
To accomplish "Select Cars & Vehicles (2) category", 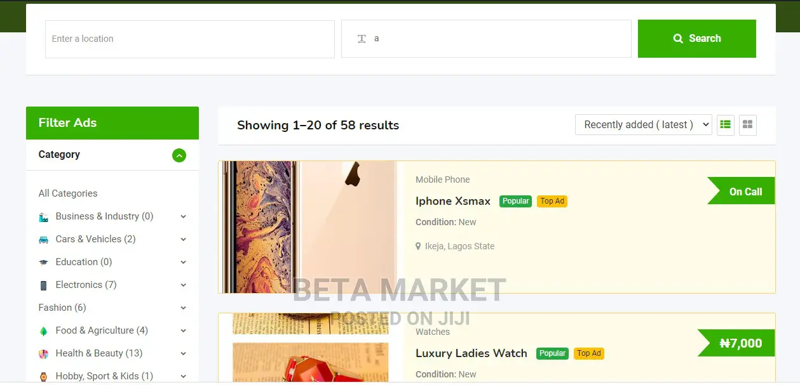I will [x=95, y=239].
